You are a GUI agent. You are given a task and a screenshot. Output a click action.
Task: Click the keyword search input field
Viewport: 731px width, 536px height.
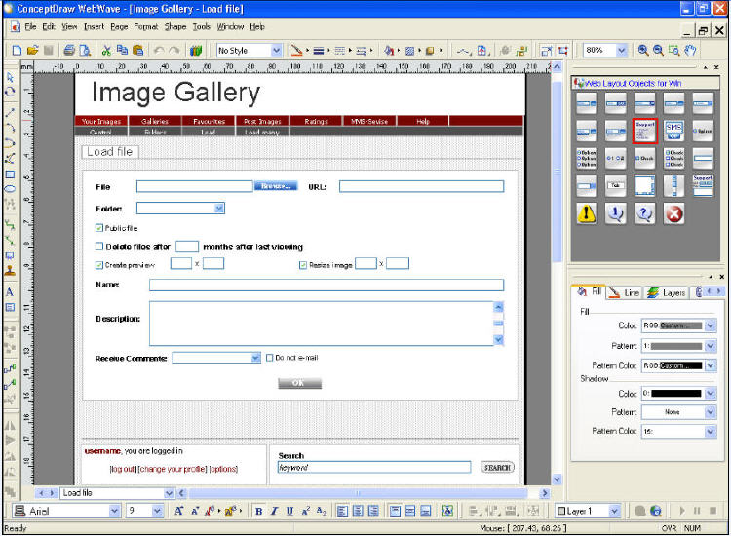374,467
